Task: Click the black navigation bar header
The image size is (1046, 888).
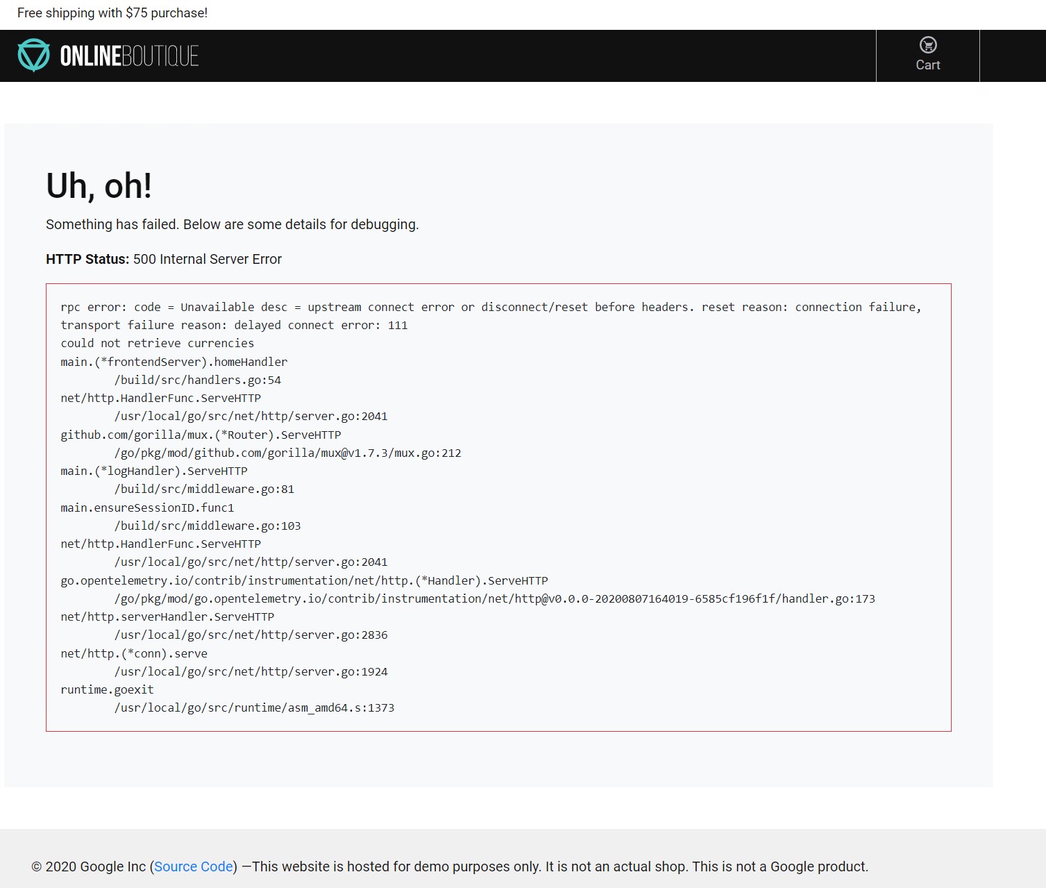Action: [x=486, y=56]
